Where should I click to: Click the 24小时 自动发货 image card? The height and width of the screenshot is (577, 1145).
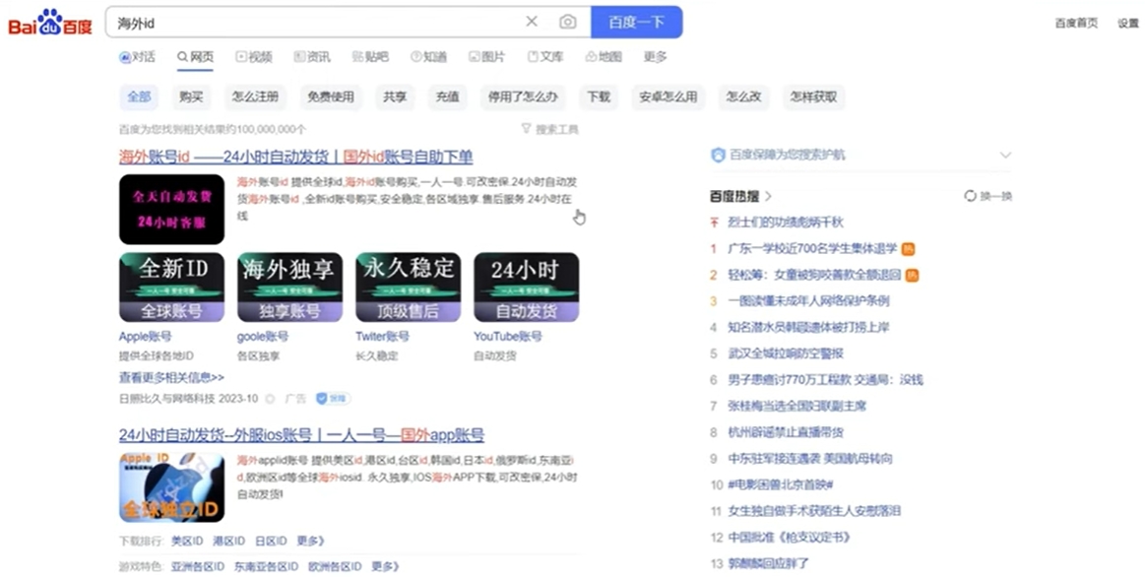[x=527, y=288]
